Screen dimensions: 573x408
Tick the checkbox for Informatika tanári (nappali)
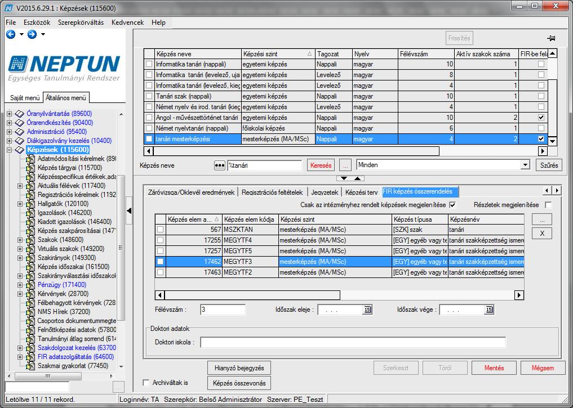(x=149, y=64)
